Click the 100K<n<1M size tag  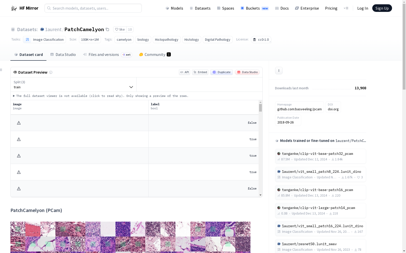pos(90,39)
